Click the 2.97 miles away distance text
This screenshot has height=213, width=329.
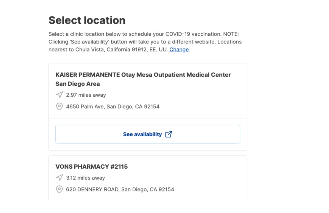tap(86, 95)
